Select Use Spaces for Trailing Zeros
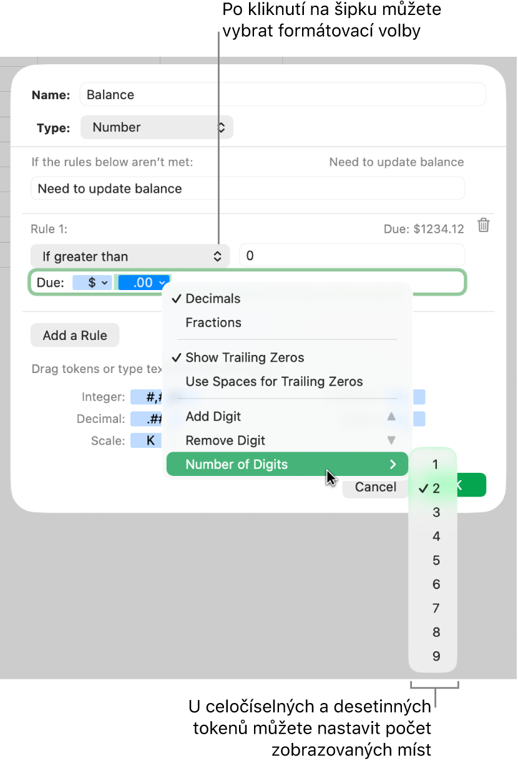The height and width of the screenshot is (761, 518). pos(274,381)
